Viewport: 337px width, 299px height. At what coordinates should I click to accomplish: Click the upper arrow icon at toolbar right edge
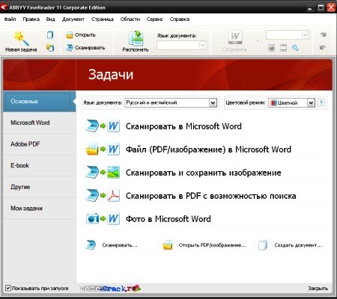(323, 34)
